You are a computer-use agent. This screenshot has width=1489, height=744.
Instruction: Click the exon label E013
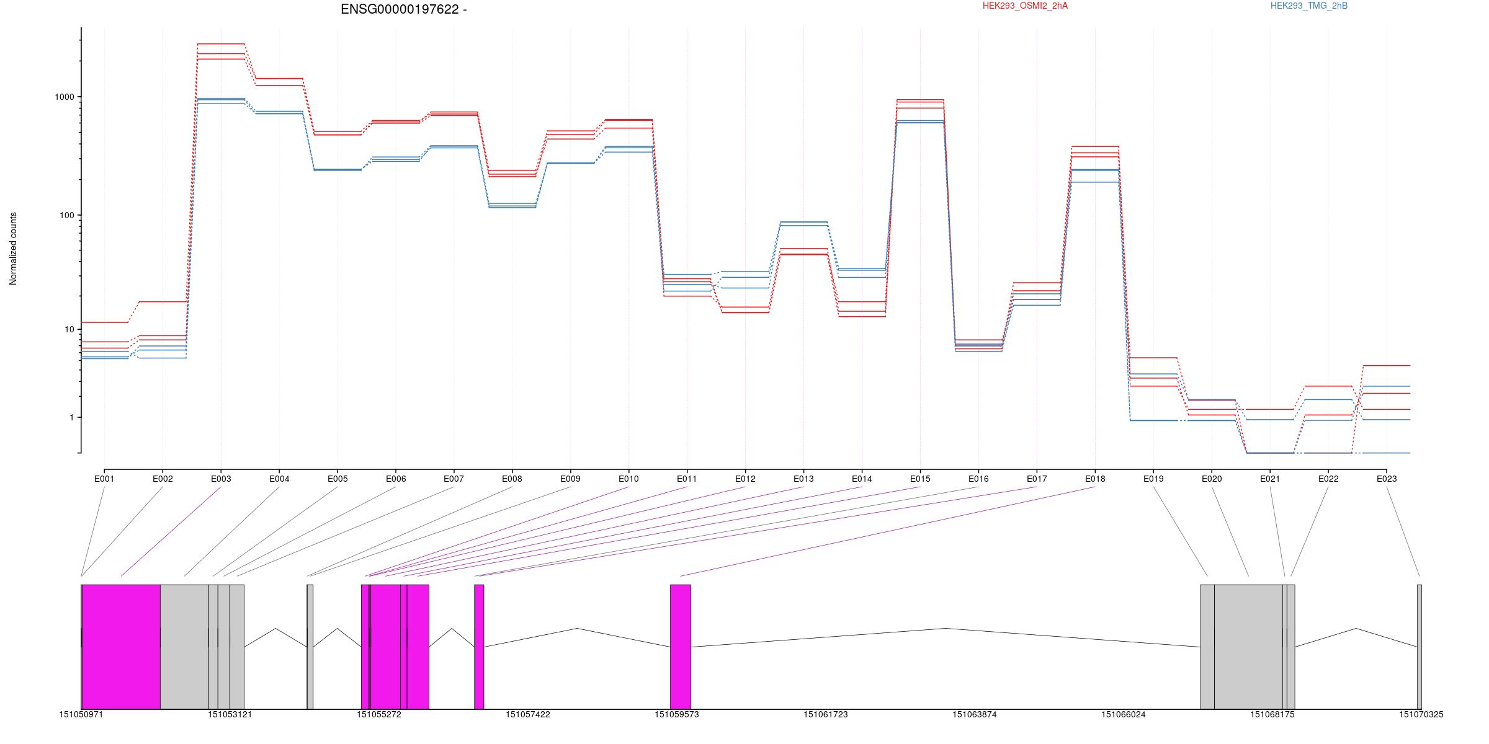click(803, 479)
